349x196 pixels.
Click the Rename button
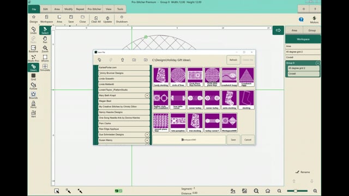pyautogui.click(x=303, y=172)
